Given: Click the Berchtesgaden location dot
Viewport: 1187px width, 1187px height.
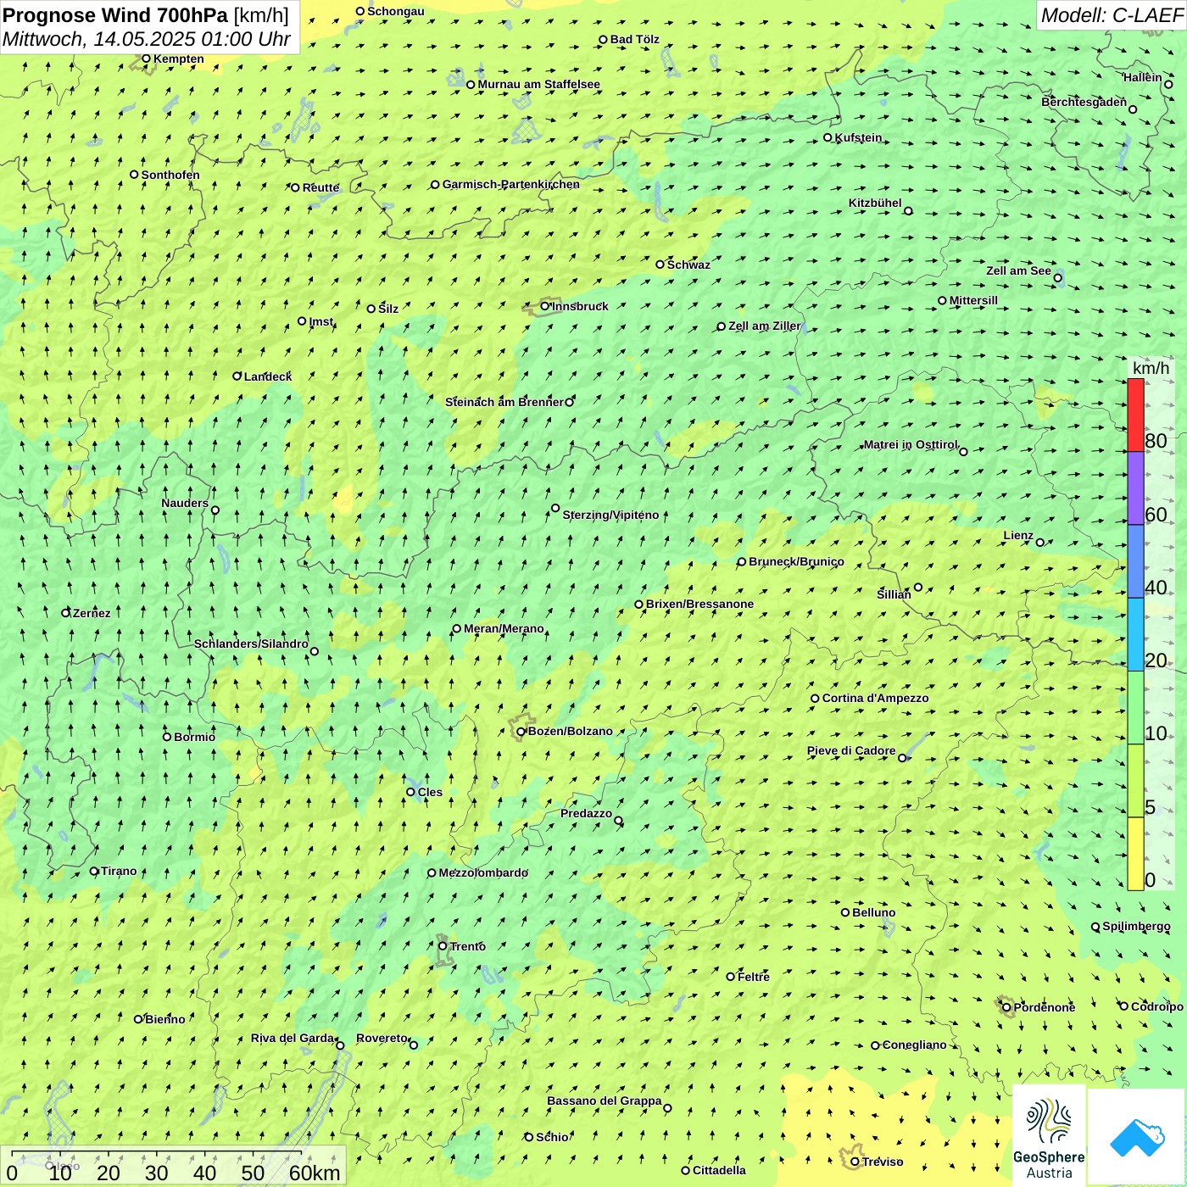Looking at the screenshot, I should pyautogui.click(x=1133, y=109).
